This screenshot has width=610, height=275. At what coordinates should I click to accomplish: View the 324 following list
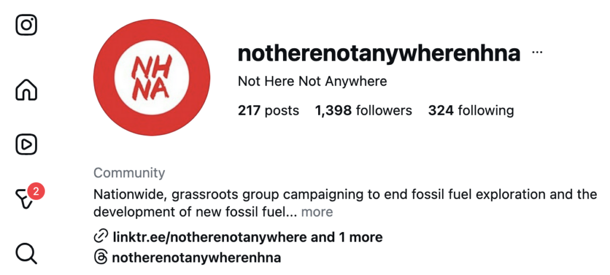[x=471, y=110]
